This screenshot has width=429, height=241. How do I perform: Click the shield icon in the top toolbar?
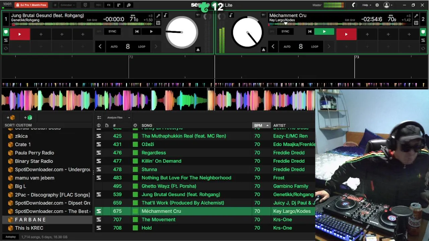pyautogui.click(x=85, y=5)
